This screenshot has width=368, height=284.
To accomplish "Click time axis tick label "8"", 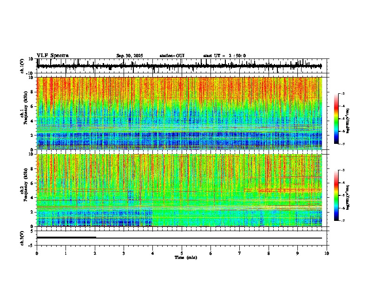I will [x=269, y=253].
